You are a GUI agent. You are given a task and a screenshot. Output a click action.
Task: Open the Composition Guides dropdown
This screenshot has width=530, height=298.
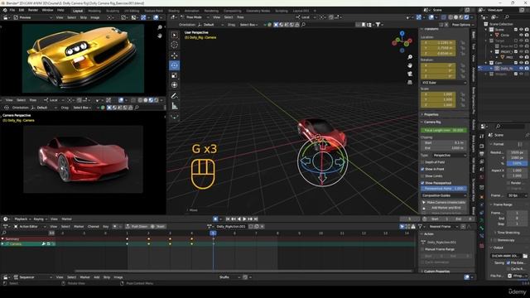click(444, 195)
